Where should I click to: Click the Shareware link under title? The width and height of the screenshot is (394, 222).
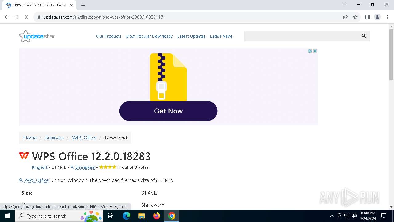point(85,167)
